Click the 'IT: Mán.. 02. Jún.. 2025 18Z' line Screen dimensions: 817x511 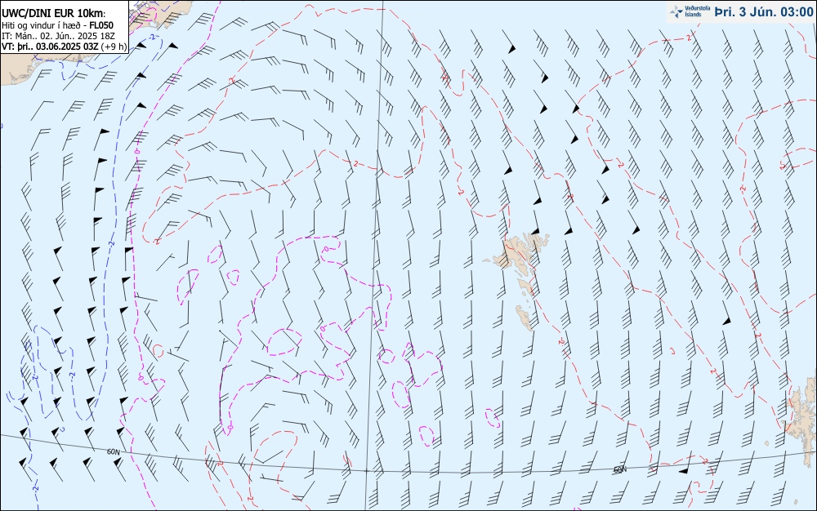pyautogui.click(x=58, y=36)
